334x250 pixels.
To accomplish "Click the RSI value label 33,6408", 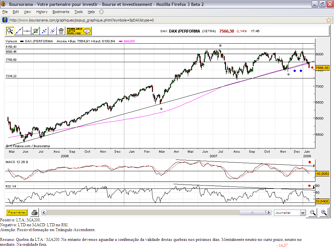I will coord(322,201).
